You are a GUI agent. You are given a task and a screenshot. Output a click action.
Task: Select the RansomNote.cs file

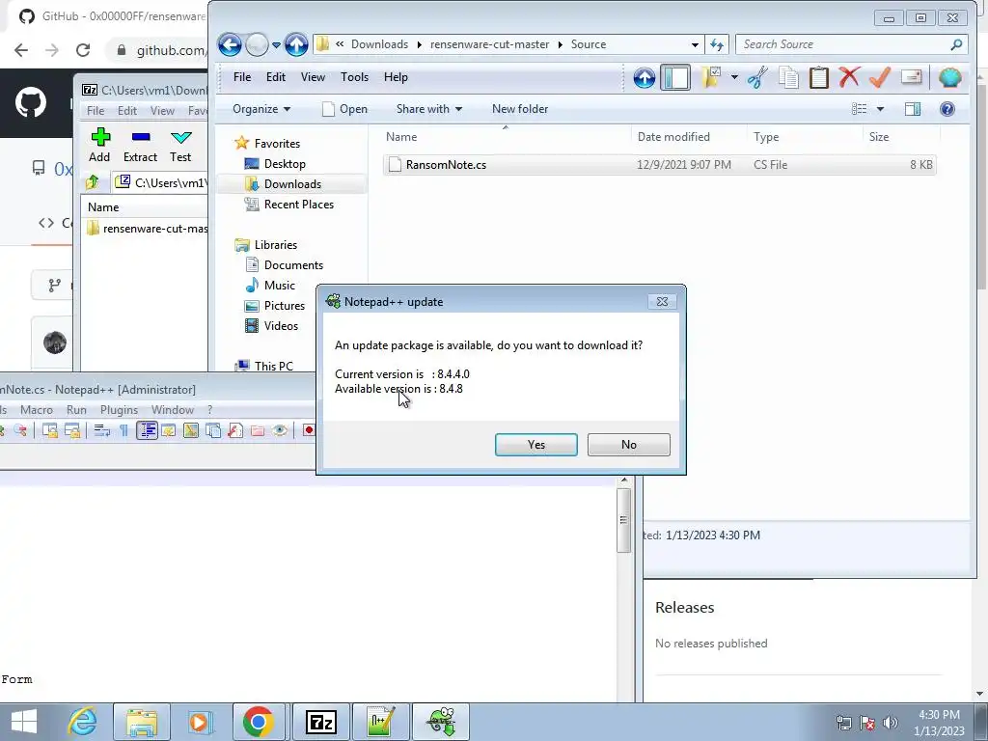pyautogui.click(x=659, y=165)
